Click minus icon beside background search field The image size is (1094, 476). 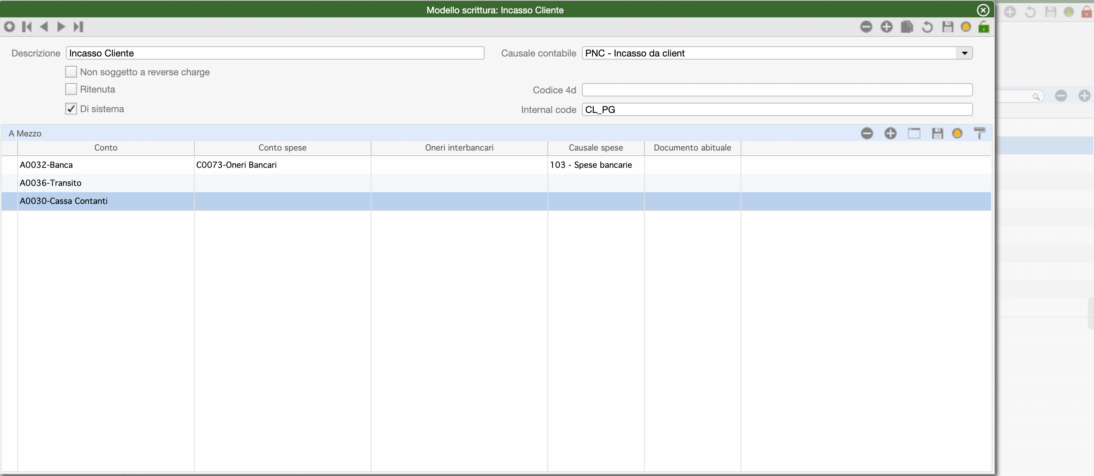[1061, 96]
